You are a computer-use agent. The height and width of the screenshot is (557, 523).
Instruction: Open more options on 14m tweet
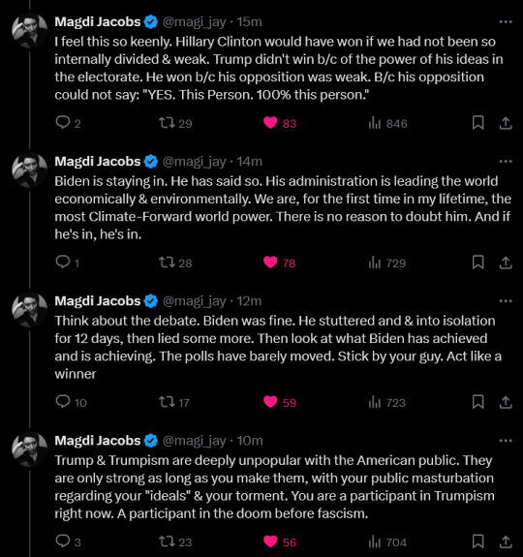tap(506, 161)
